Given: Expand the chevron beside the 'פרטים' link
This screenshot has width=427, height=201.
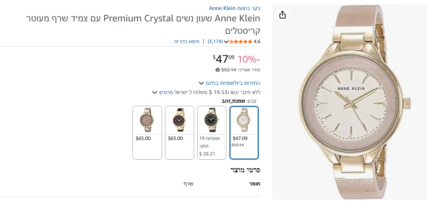Looking at the screenshot, I should tap(155, 92).
